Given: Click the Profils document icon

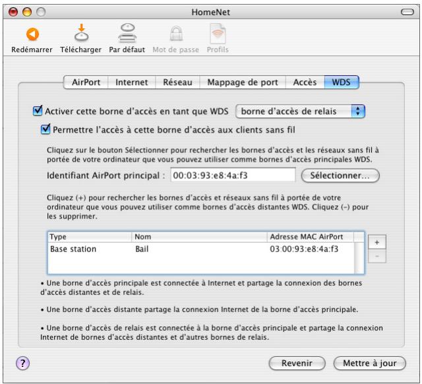Looking at the screenshot, I should pyautogui.click(x=218, y=34).
